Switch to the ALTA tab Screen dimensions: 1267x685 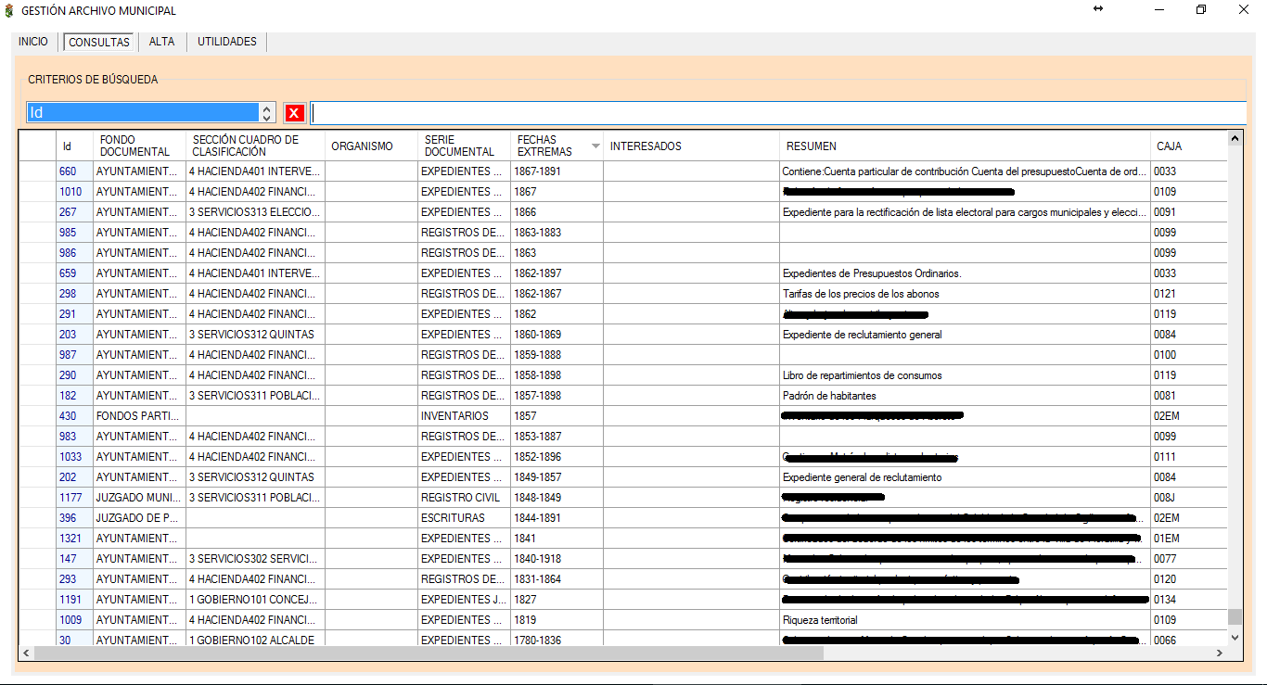(x=161, y=42)
